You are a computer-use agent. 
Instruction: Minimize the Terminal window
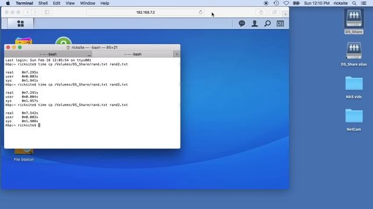tap(14, 48)
